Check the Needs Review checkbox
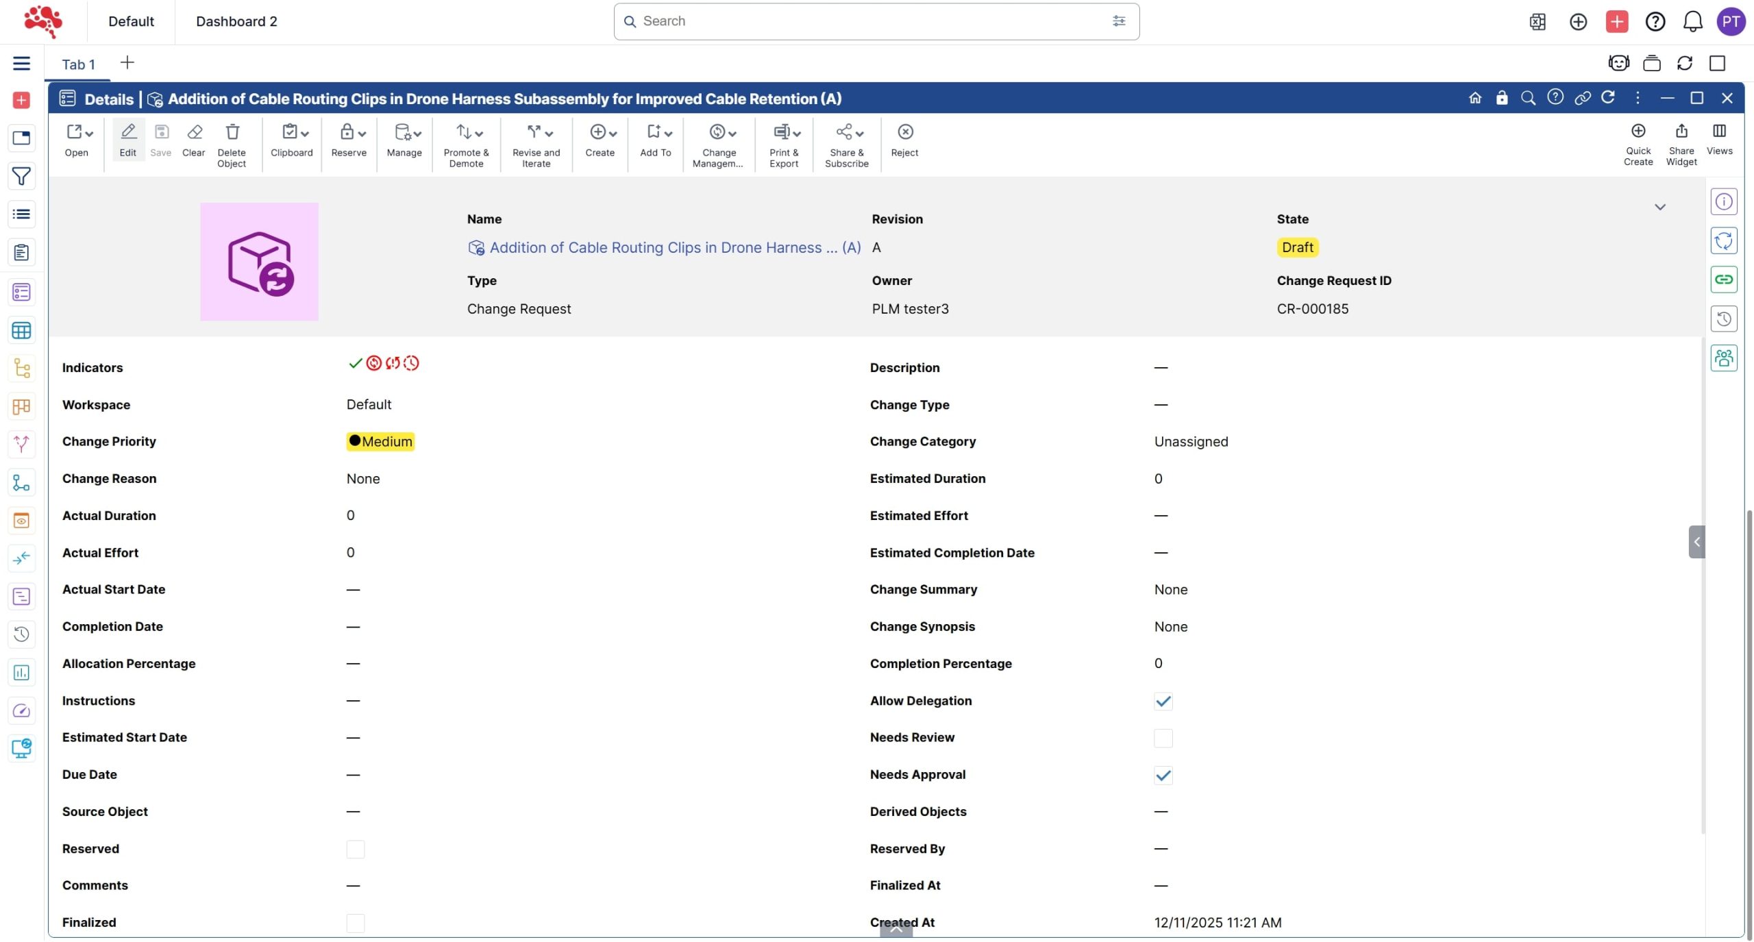 click(1163, 738)
